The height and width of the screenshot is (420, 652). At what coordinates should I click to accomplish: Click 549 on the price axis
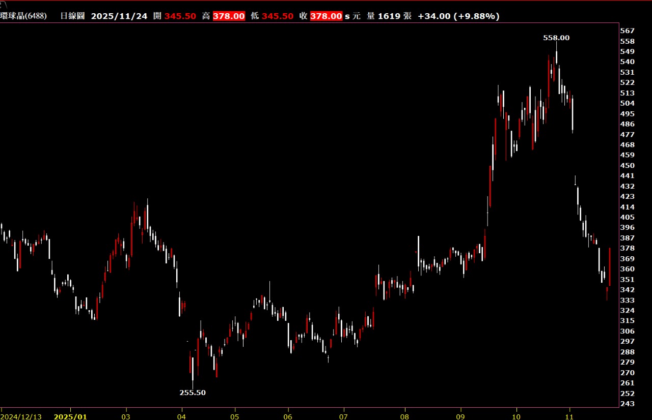[628, 51]
